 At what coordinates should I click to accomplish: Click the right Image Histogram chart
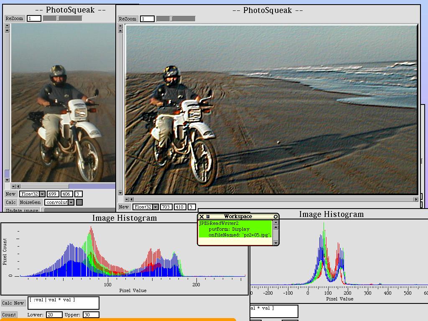[x=339, y=261]
